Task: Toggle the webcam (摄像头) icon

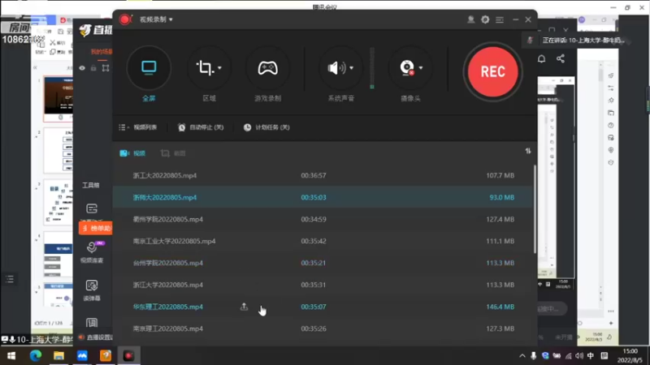Action: pos(407,68)
